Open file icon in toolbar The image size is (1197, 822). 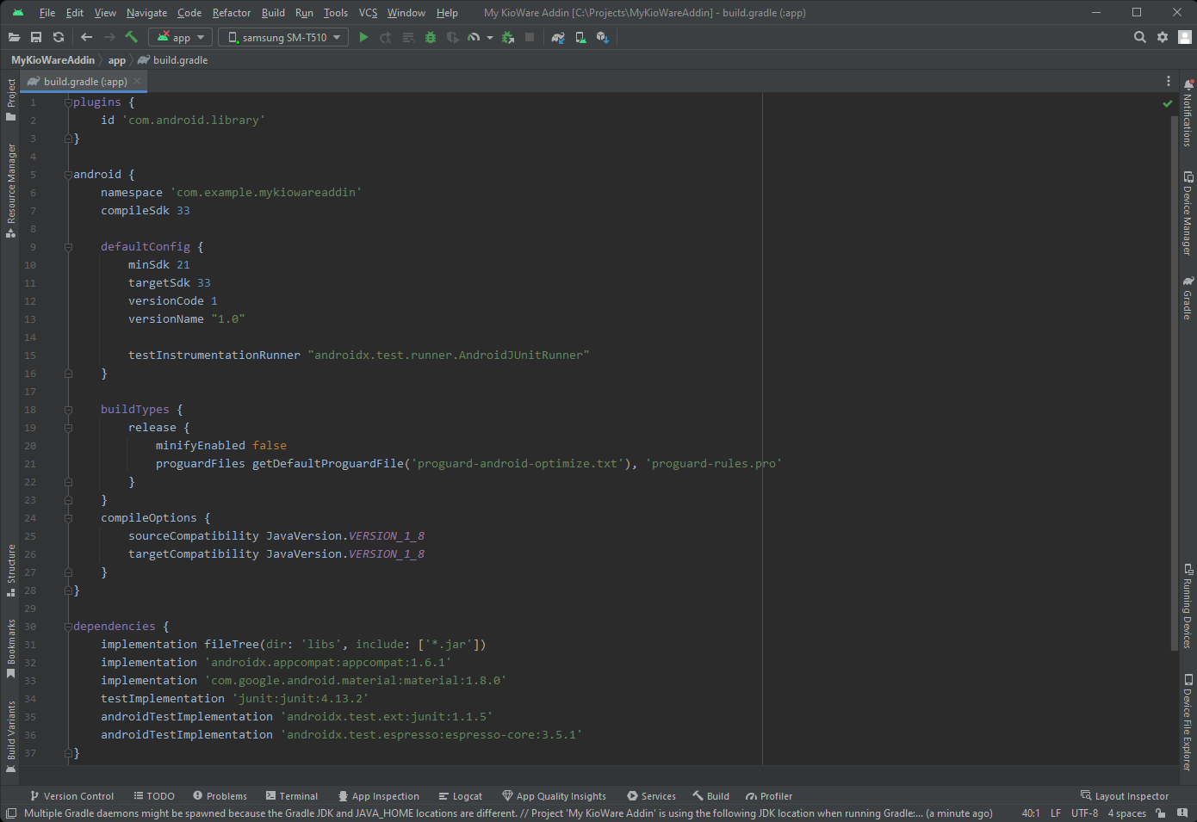coord(14,37)
